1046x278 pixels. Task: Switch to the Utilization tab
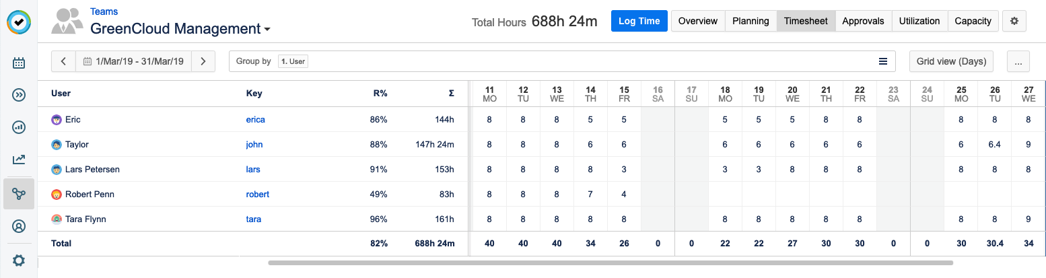click(919, 21)
